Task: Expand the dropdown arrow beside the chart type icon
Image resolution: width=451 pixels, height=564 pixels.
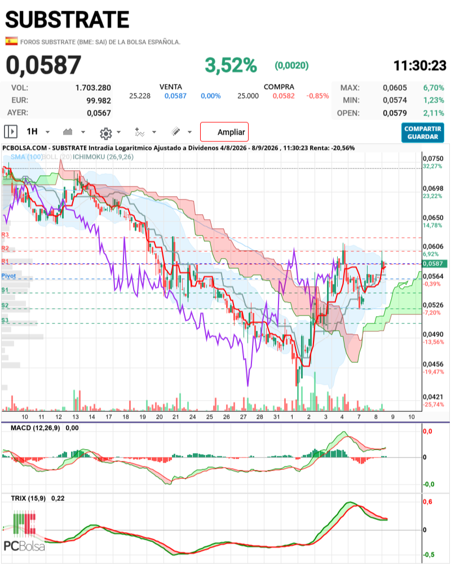Action: click(x=83, y=132)
